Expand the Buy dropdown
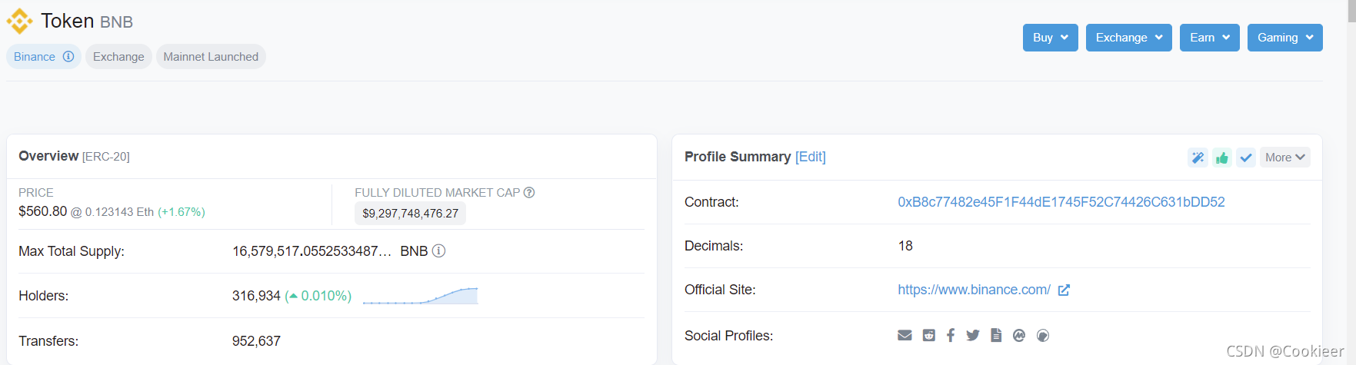Image resolution: width=1356 pixels, height=365 pixels. pos(1051,38)
